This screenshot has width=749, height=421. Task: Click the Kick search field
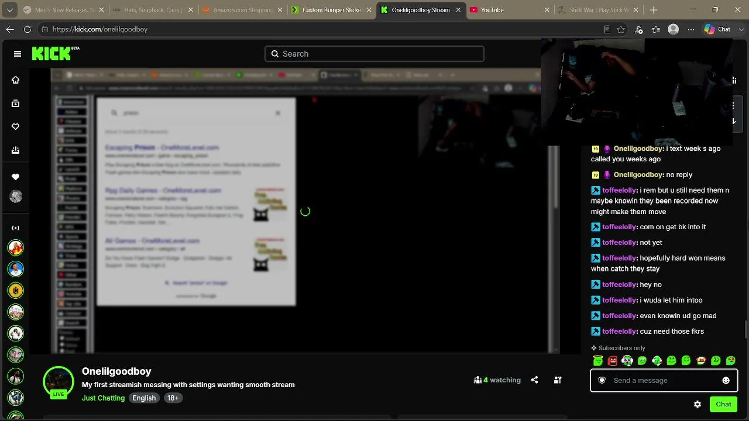pos(374,54)
